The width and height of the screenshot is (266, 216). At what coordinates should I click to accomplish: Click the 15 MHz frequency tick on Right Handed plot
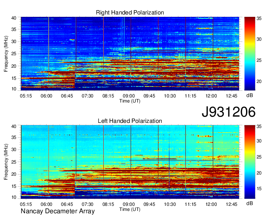coord(14,78)
